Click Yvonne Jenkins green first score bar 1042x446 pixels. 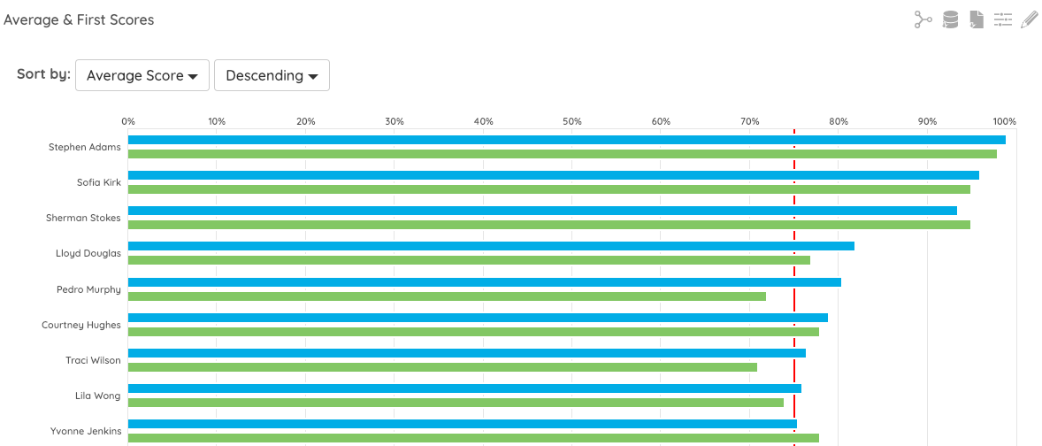coord(474,438)
